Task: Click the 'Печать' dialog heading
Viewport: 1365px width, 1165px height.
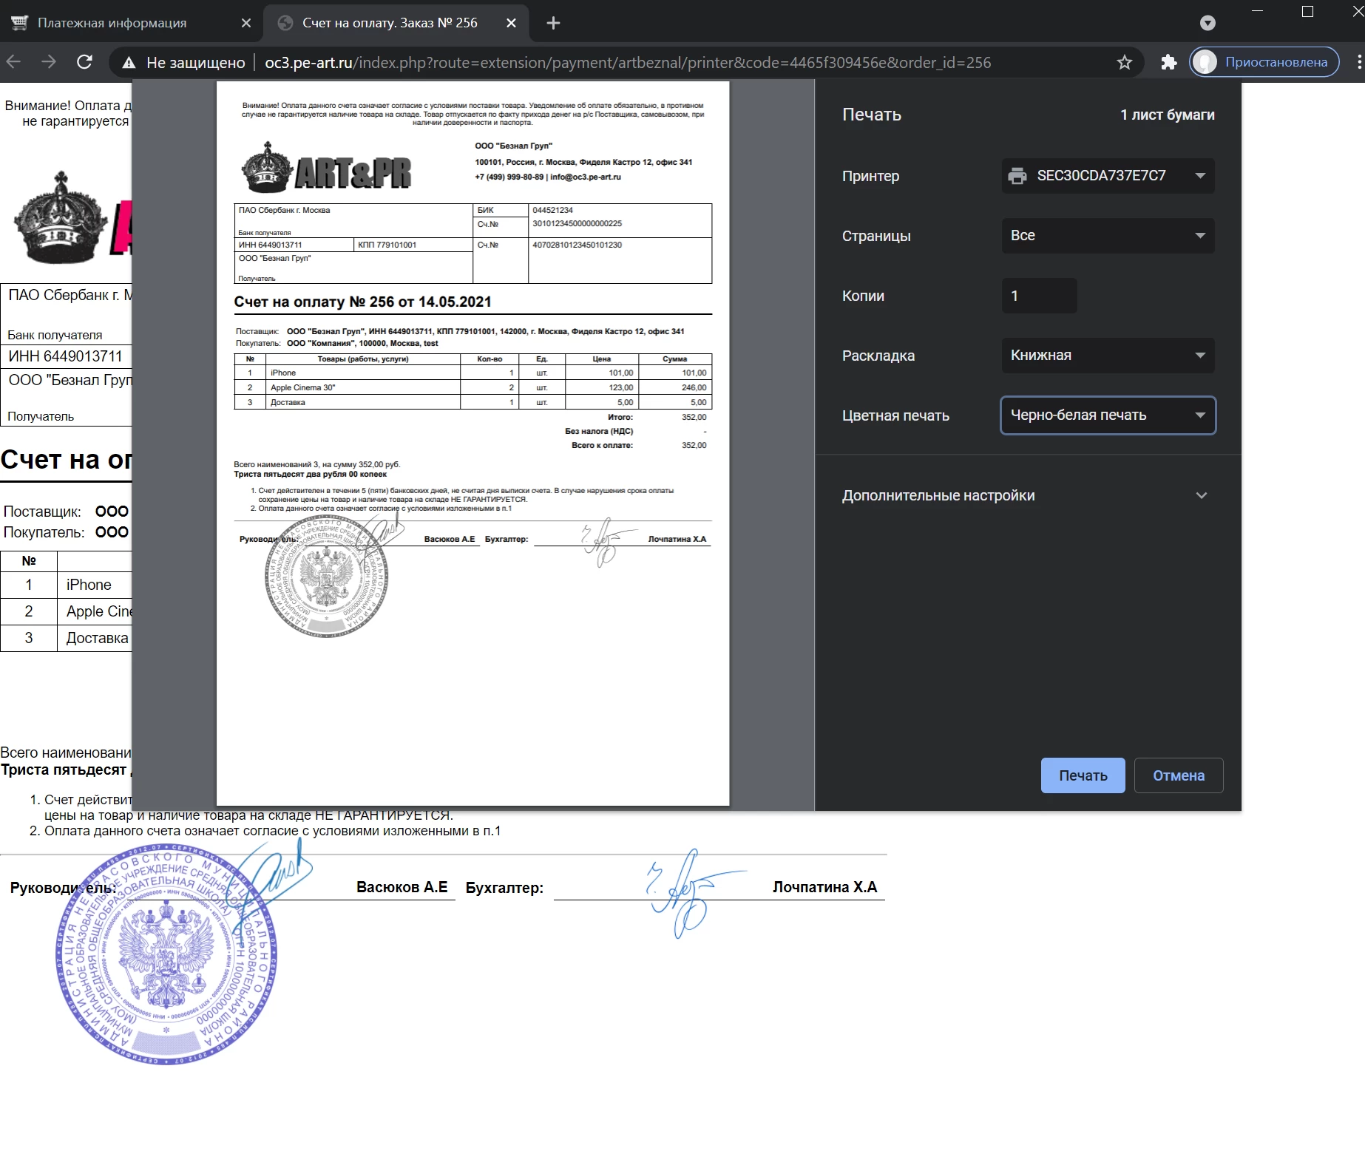Action: pyautogui.click(x=872, y=115)
